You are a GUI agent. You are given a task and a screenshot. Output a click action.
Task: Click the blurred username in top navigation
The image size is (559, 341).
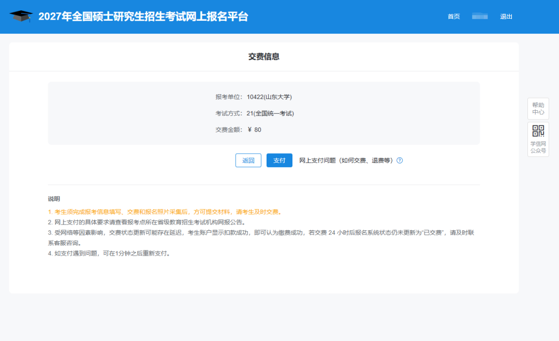tap(479, 17)
